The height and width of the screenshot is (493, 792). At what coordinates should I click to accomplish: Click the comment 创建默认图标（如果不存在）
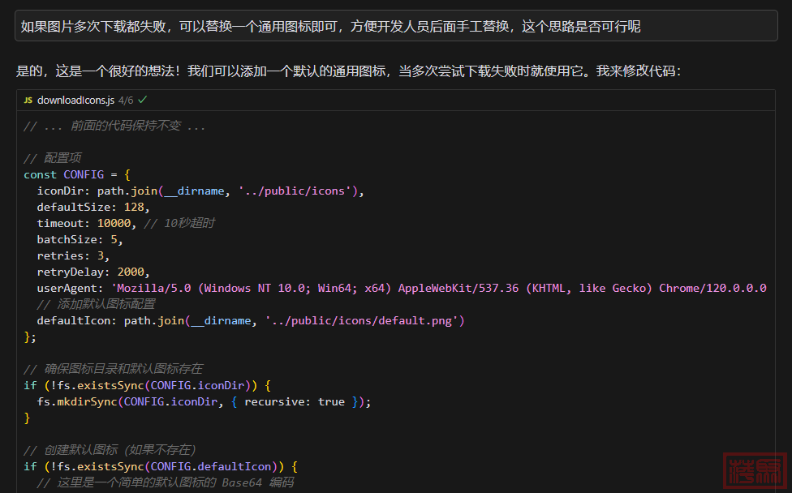coord(110,449)
